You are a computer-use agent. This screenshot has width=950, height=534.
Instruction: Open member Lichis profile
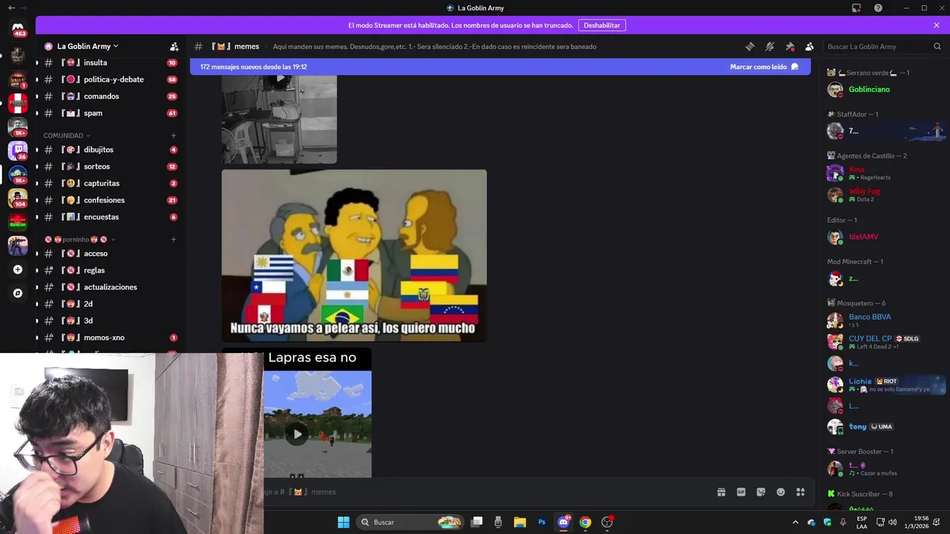click(883, 384)
